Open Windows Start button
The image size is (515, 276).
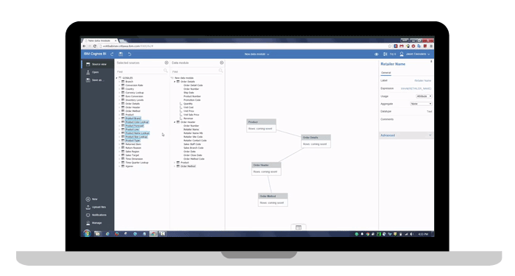[87, 233]
